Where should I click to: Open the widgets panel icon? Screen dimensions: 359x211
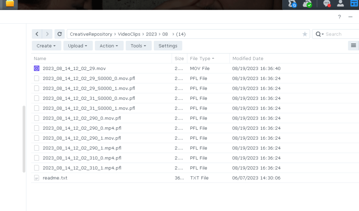(354, 4)
